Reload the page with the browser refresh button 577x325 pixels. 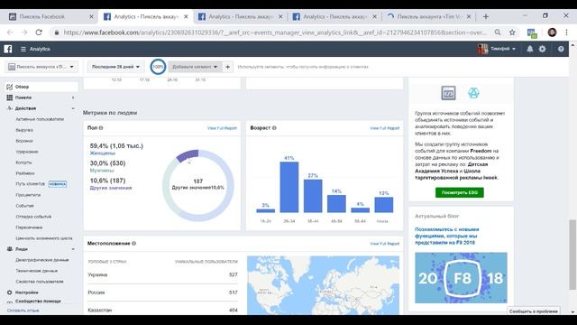[x=39, y=32]
